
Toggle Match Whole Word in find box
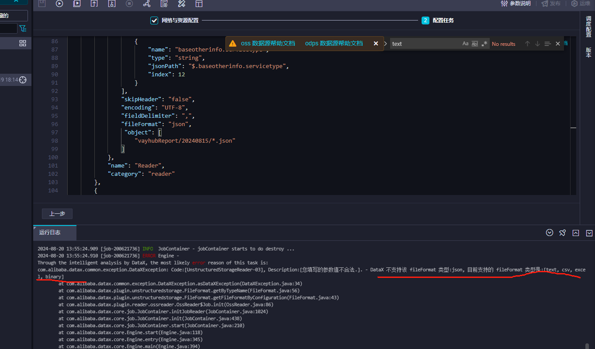tap(475, 44)
